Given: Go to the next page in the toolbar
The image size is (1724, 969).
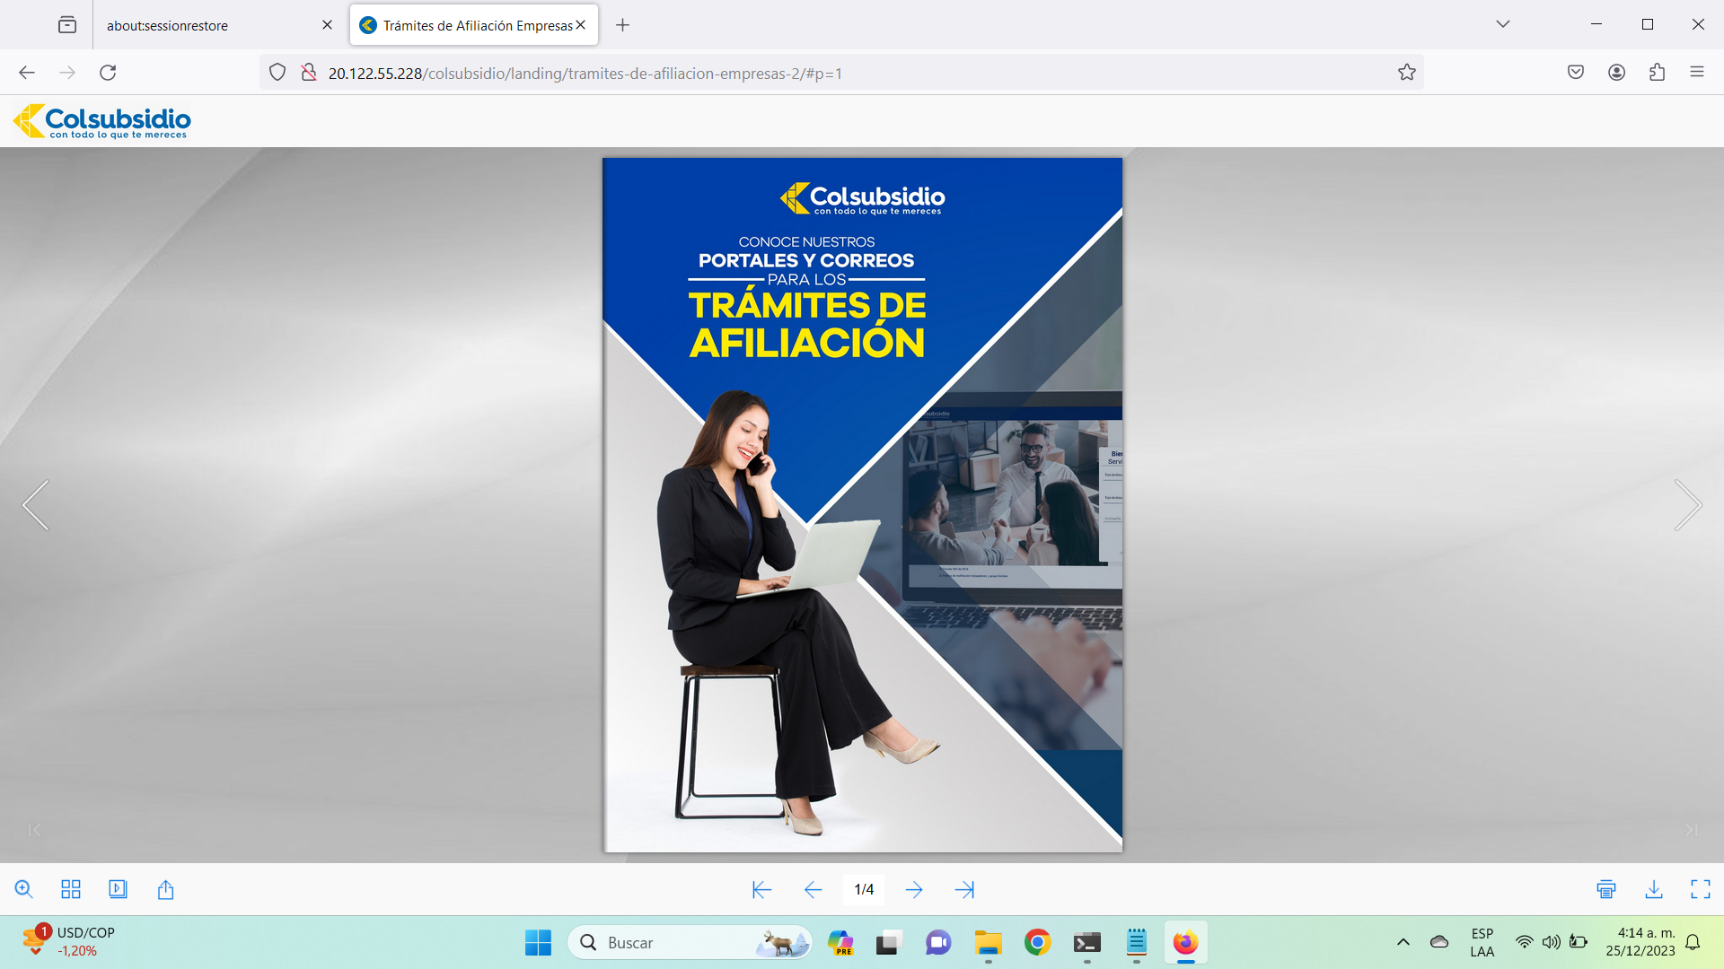Looking at the screenshot, I should pyautogui.click(x=914, y=889).
